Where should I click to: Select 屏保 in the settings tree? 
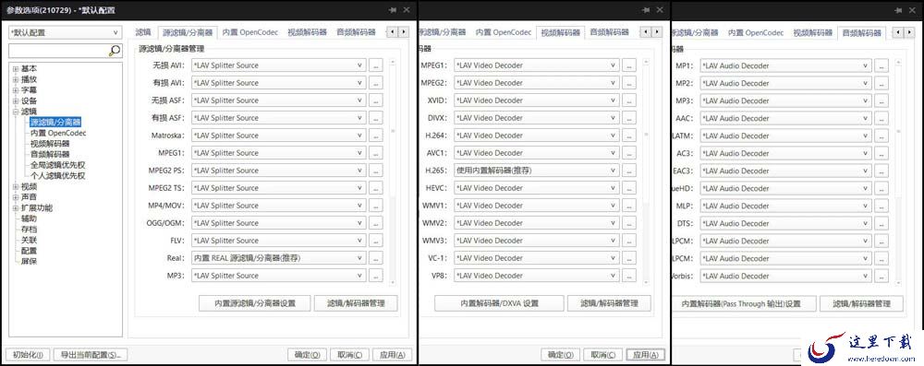(29, 261)
